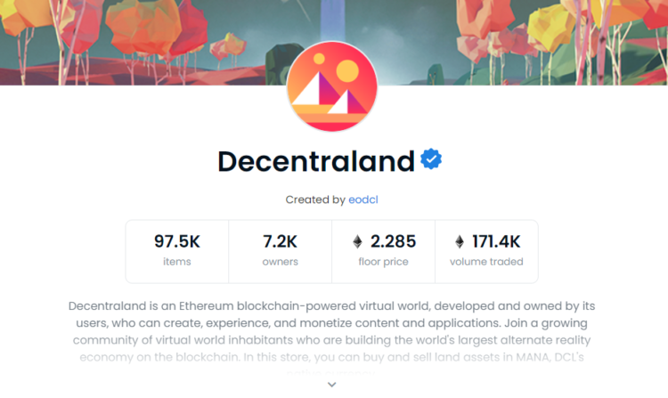This screenshot has height=398, width=668.
Task: Click the Ethereum icon beside 171.4K
Action: pos(460,241)
